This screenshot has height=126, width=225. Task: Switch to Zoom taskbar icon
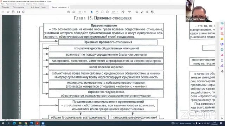[x=43, y=123]
